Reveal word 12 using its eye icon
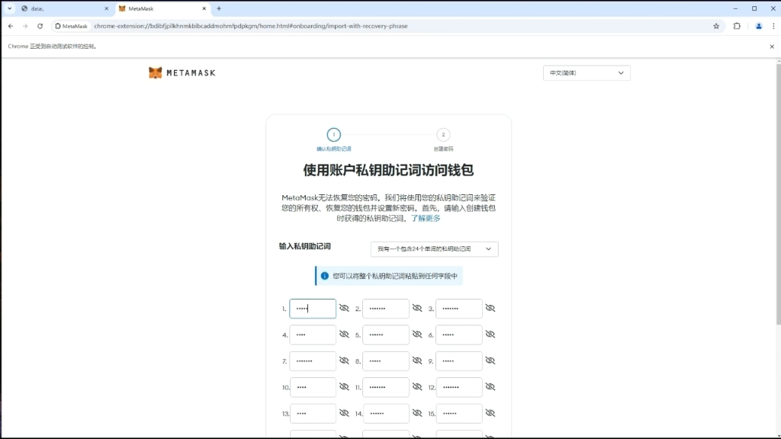 490,386
